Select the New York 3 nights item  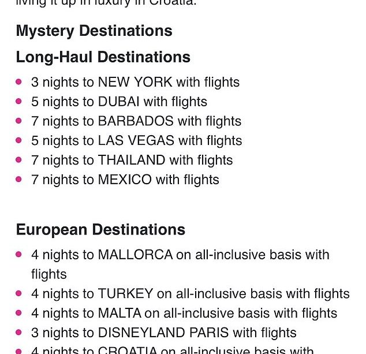click(136, 82)
